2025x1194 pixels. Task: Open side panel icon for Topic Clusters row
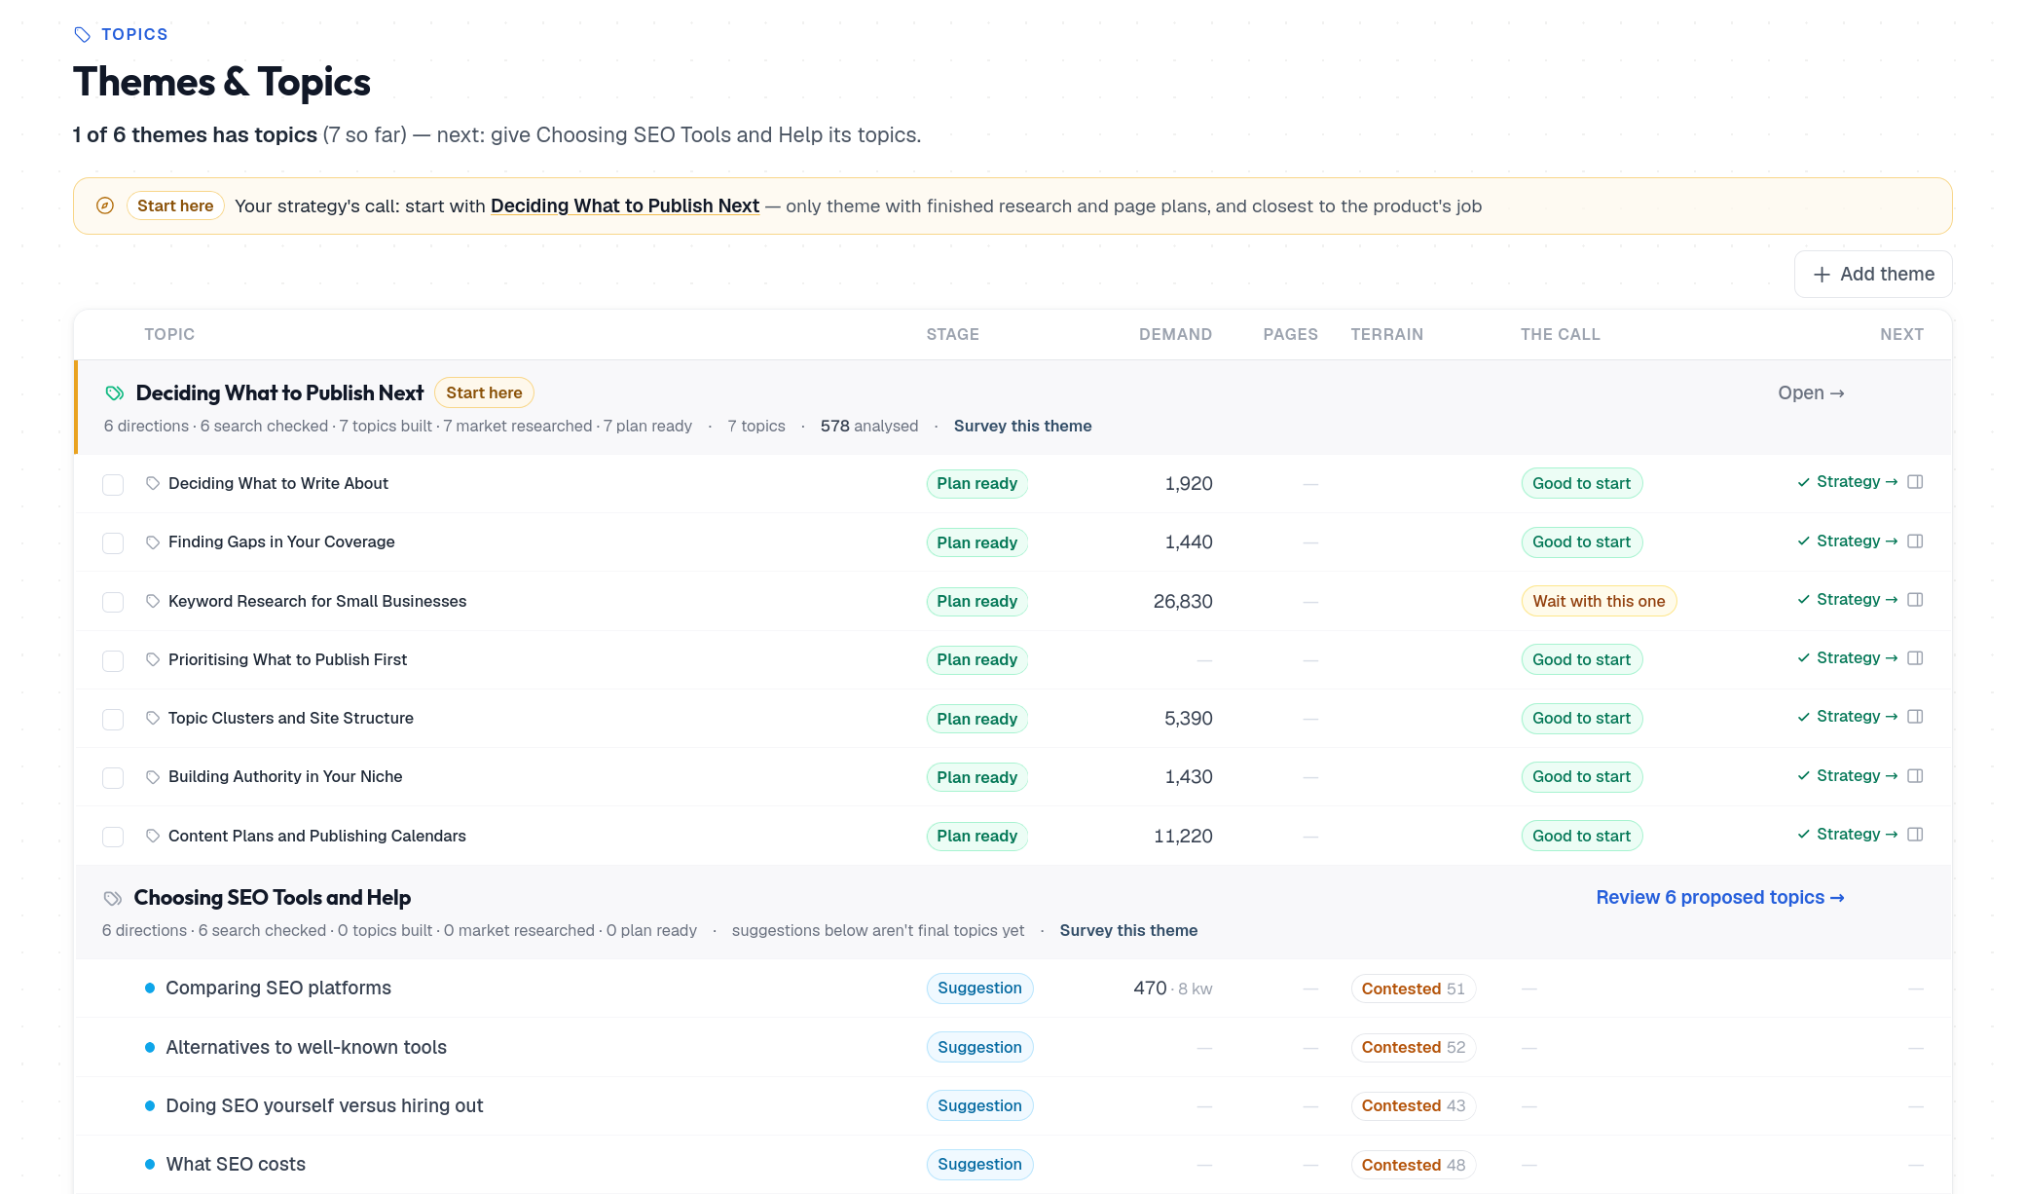tap(1915, 717)
